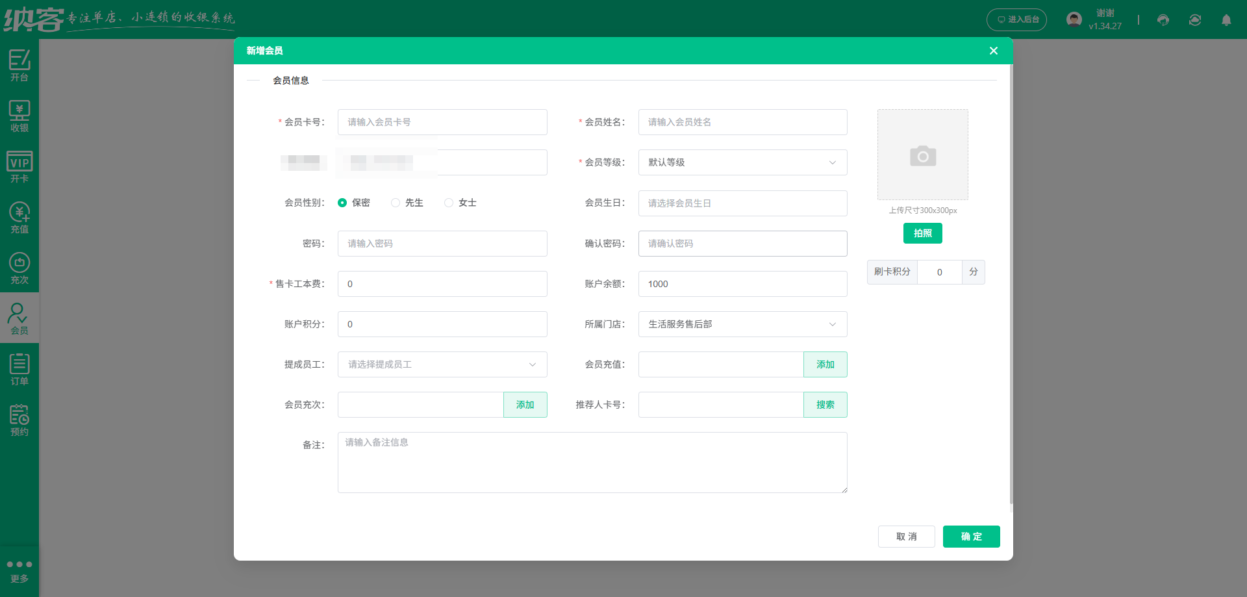Click 进入后台 to enter the backend
Image resolution: width=1247 pixels, height=597 pixels.
1016,20
